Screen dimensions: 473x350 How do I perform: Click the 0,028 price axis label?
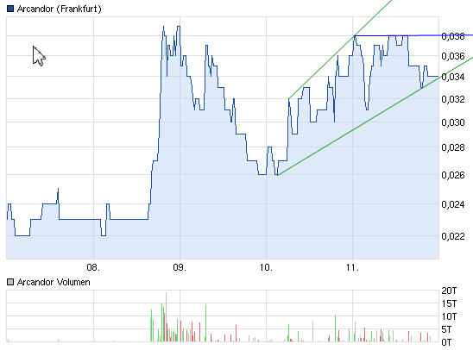click(x=453, y=147)
